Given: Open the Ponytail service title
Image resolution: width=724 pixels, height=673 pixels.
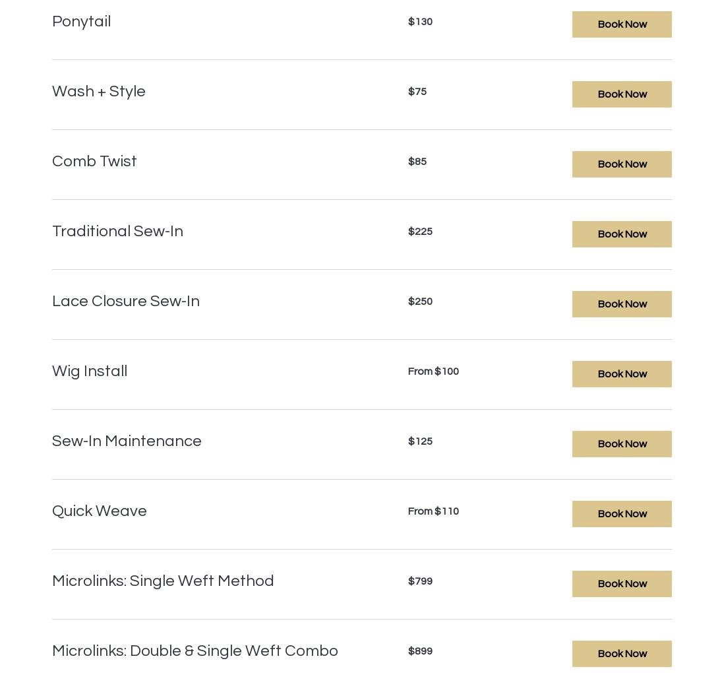Looking at the screenshot, I should (82, 22).
